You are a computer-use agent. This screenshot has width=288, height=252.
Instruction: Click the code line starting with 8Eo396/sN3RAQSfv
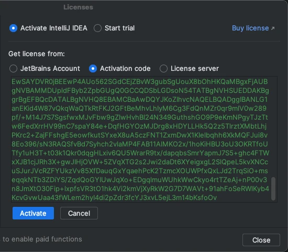[140, 144]
